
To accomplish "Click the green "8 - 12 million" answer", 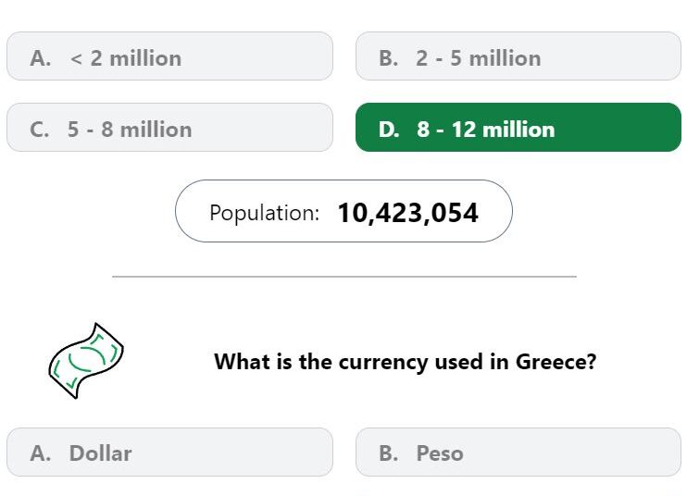I will pyautogui.click(x=518, y=128).
